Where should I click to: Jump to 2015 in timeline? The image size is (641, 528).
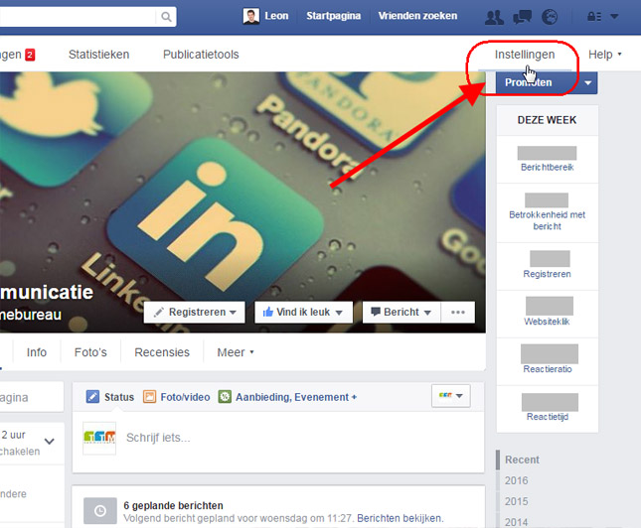point(517,501)
